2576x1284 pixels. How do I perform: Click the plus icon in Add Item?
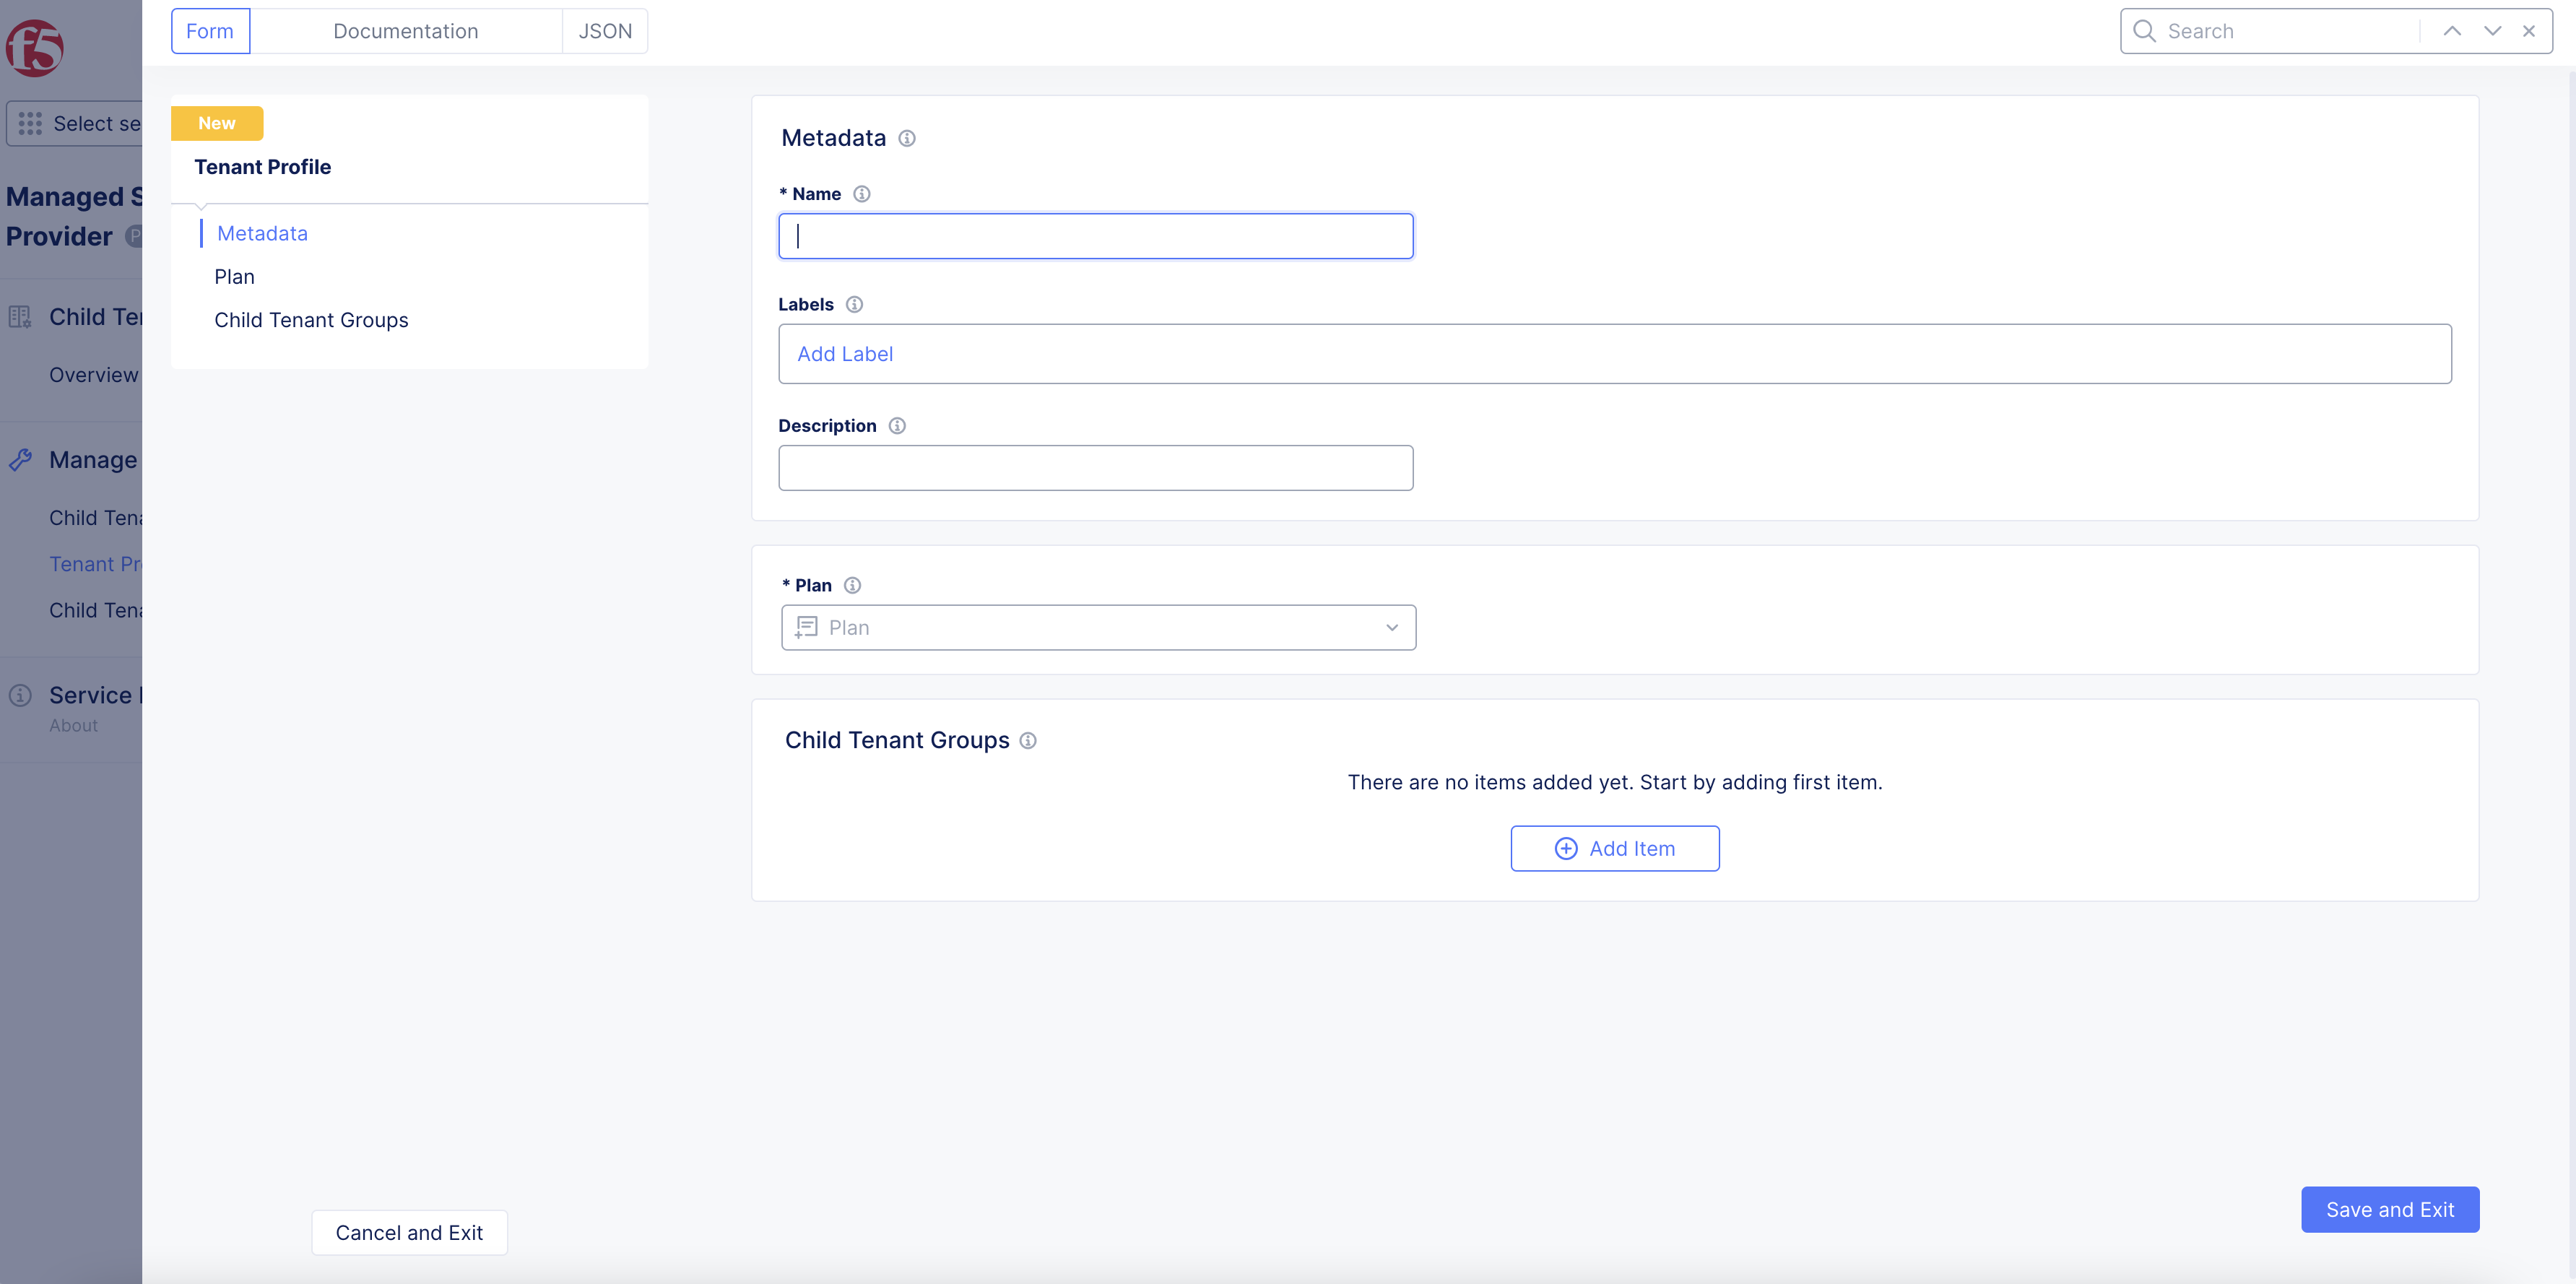tap(1566, 848)
